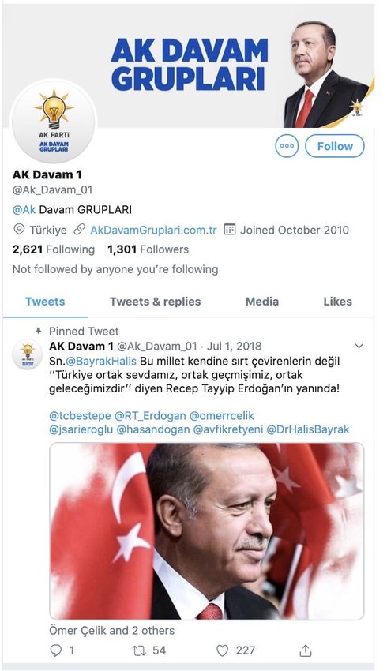Viewport: 387px width, 671px height.
Task: Open the three-dot more options button
Action: coord(287,146)
